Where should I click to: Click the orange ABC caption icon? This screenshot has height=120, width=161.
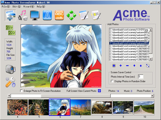coord(59,15)
